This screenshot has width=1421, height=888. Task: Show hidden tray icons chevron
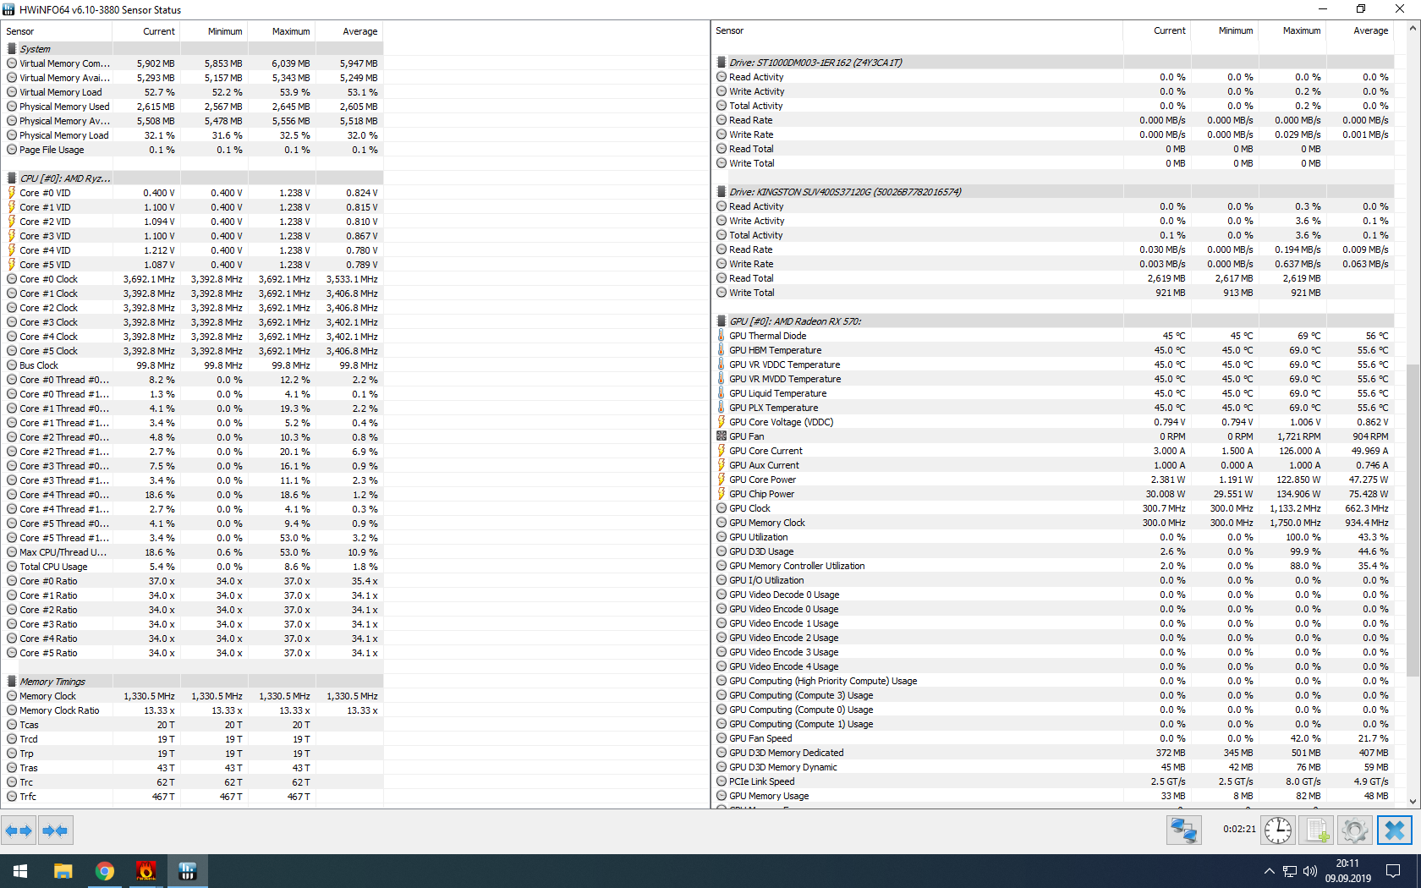click(x=1269, y=871)
